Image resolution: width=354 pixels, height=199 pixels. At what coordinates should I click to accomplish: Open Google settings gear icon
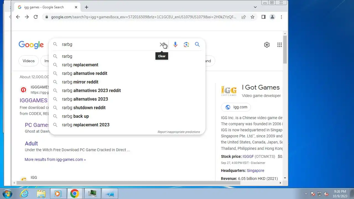(x=267, y=45)
